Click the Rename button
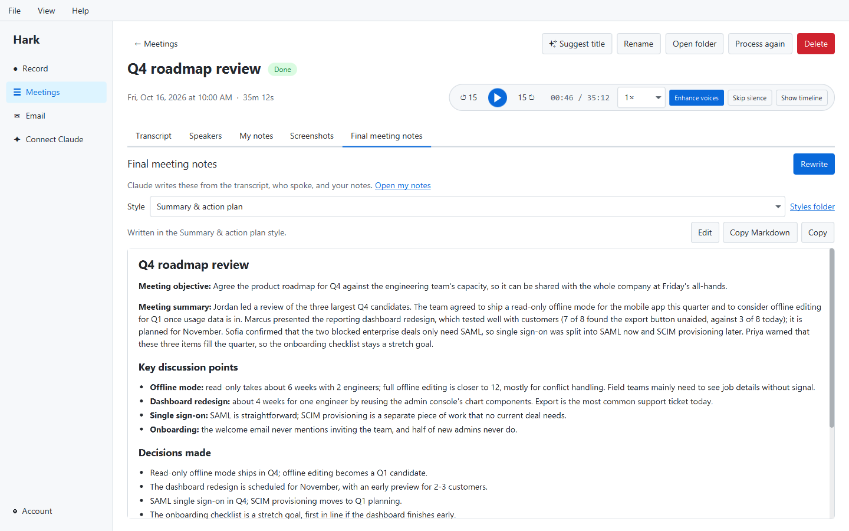The image size is (849, 531). coord(639,44)
